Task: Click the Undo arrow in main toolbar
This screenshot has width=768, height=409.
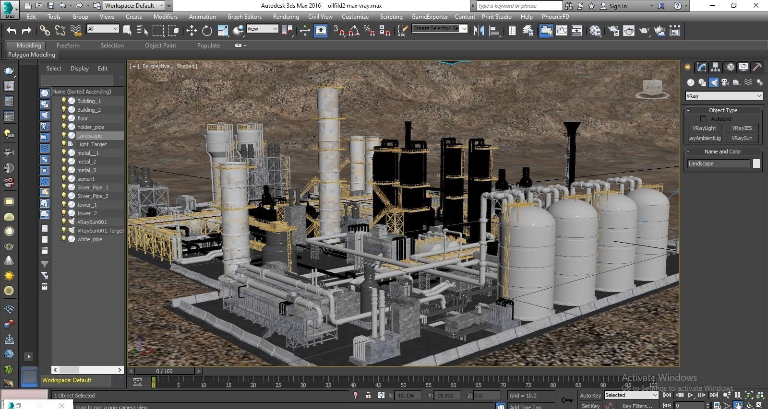Action: pyautogui.click(x=12, y=31)
